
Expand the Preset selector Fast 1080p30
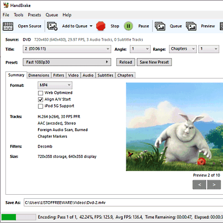[x=67, y=62]
